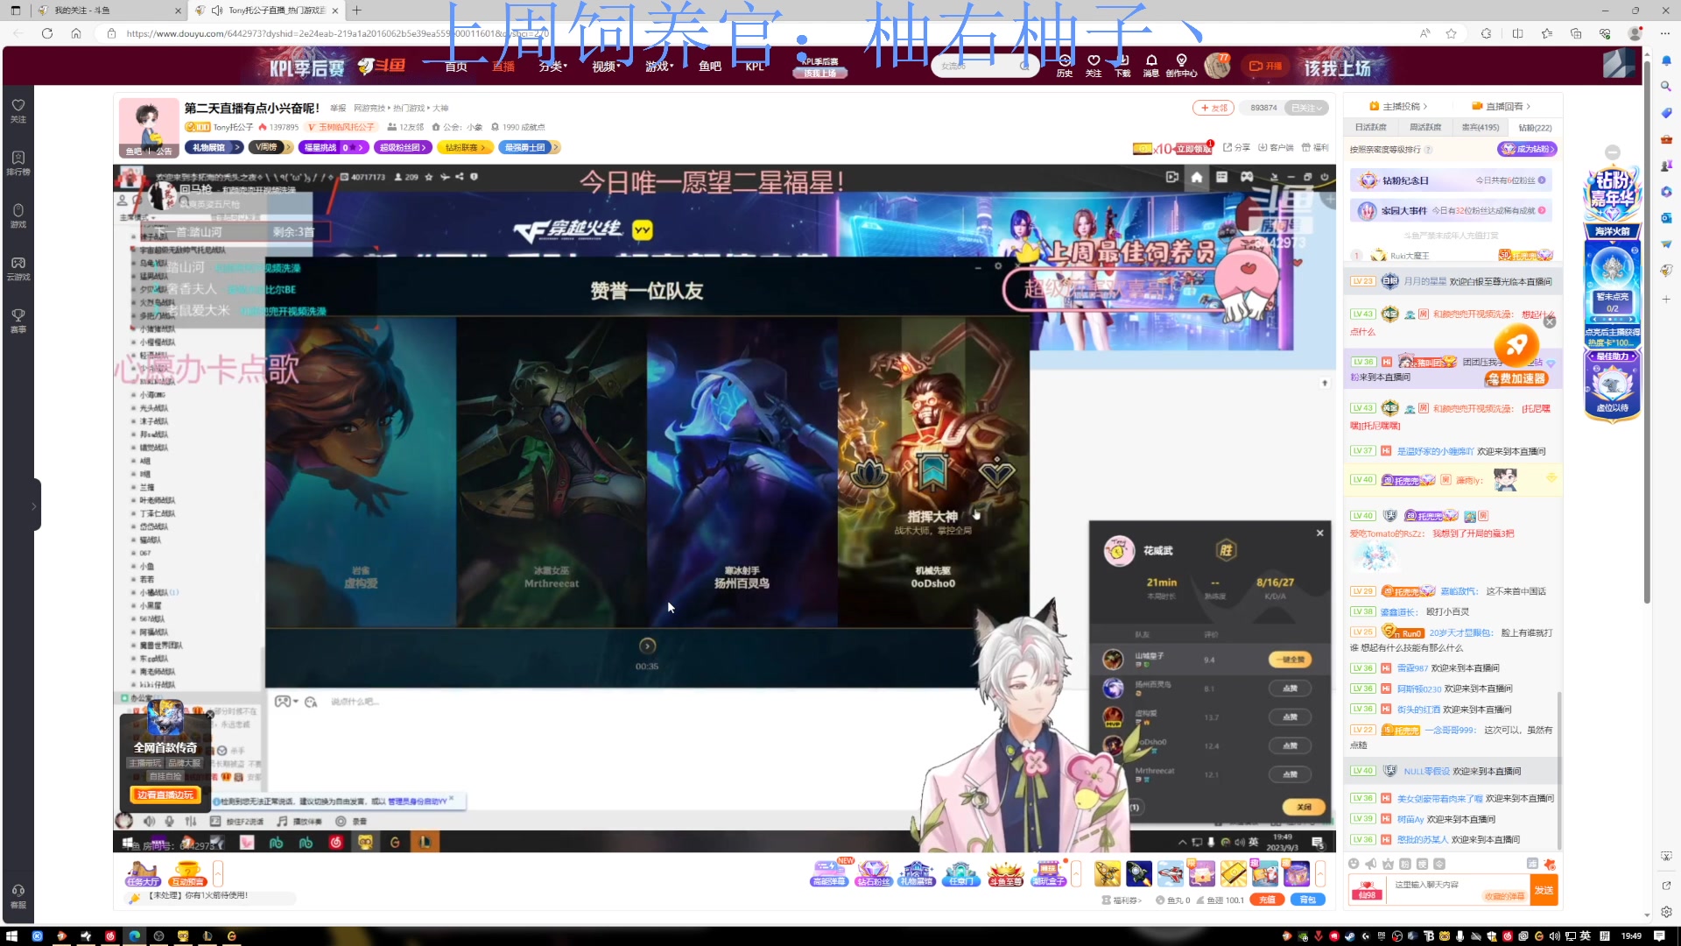Expand the activity icons arrow near 互动预言
The image size is (1681, 946).
pyautogui.click(x=218, y=873)
